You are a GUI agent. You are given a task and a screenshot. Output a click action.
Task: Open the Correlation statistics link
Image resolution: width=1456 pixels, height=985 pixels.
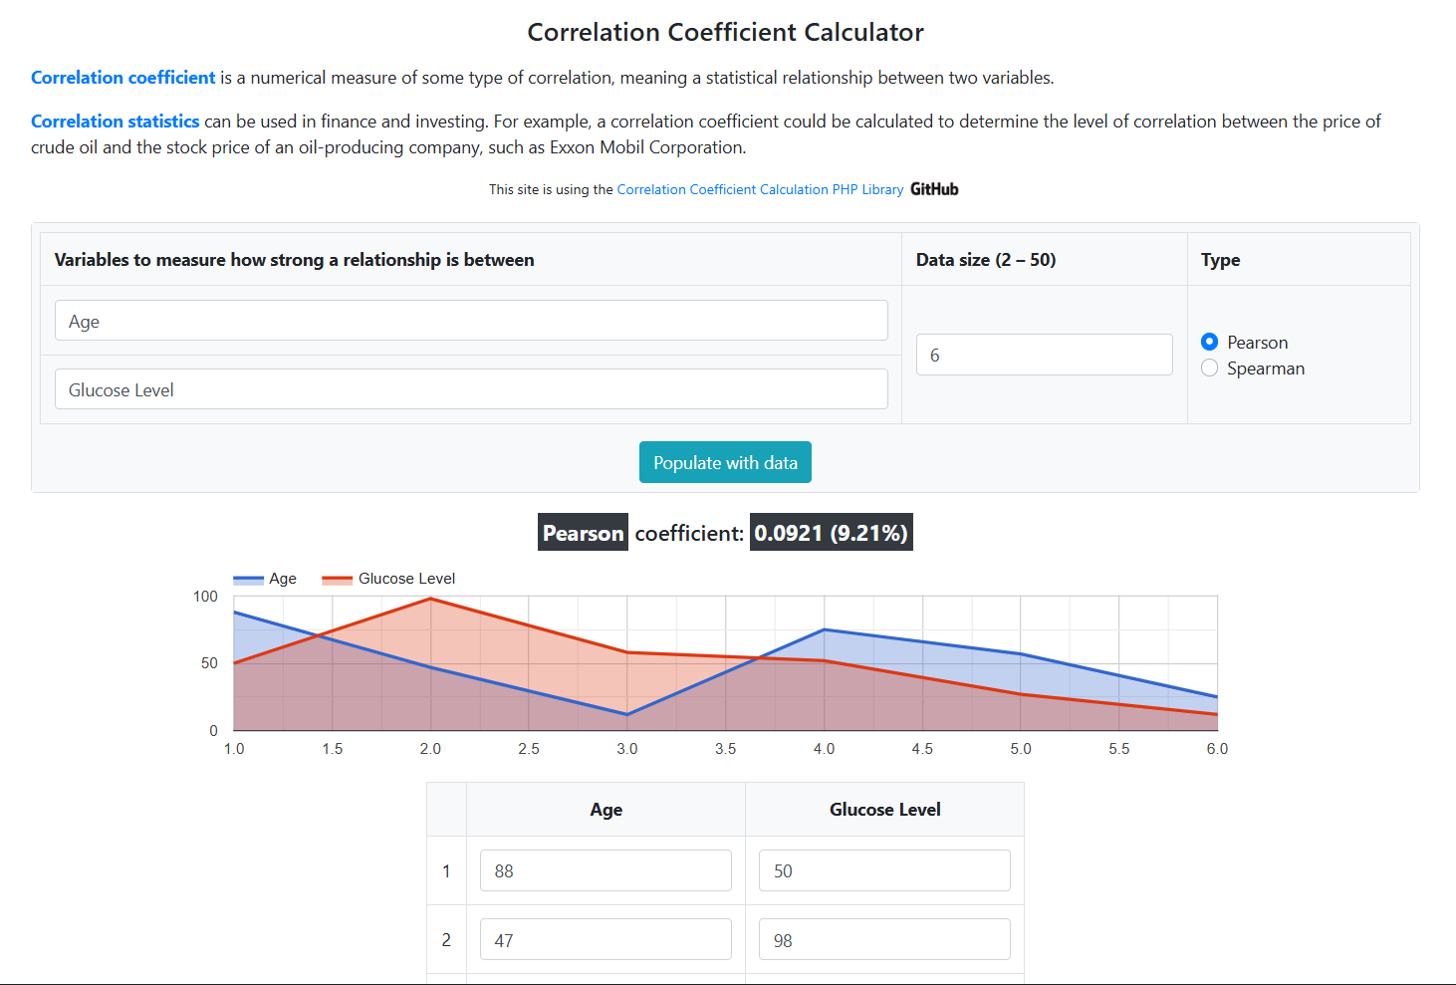(115, 121)
